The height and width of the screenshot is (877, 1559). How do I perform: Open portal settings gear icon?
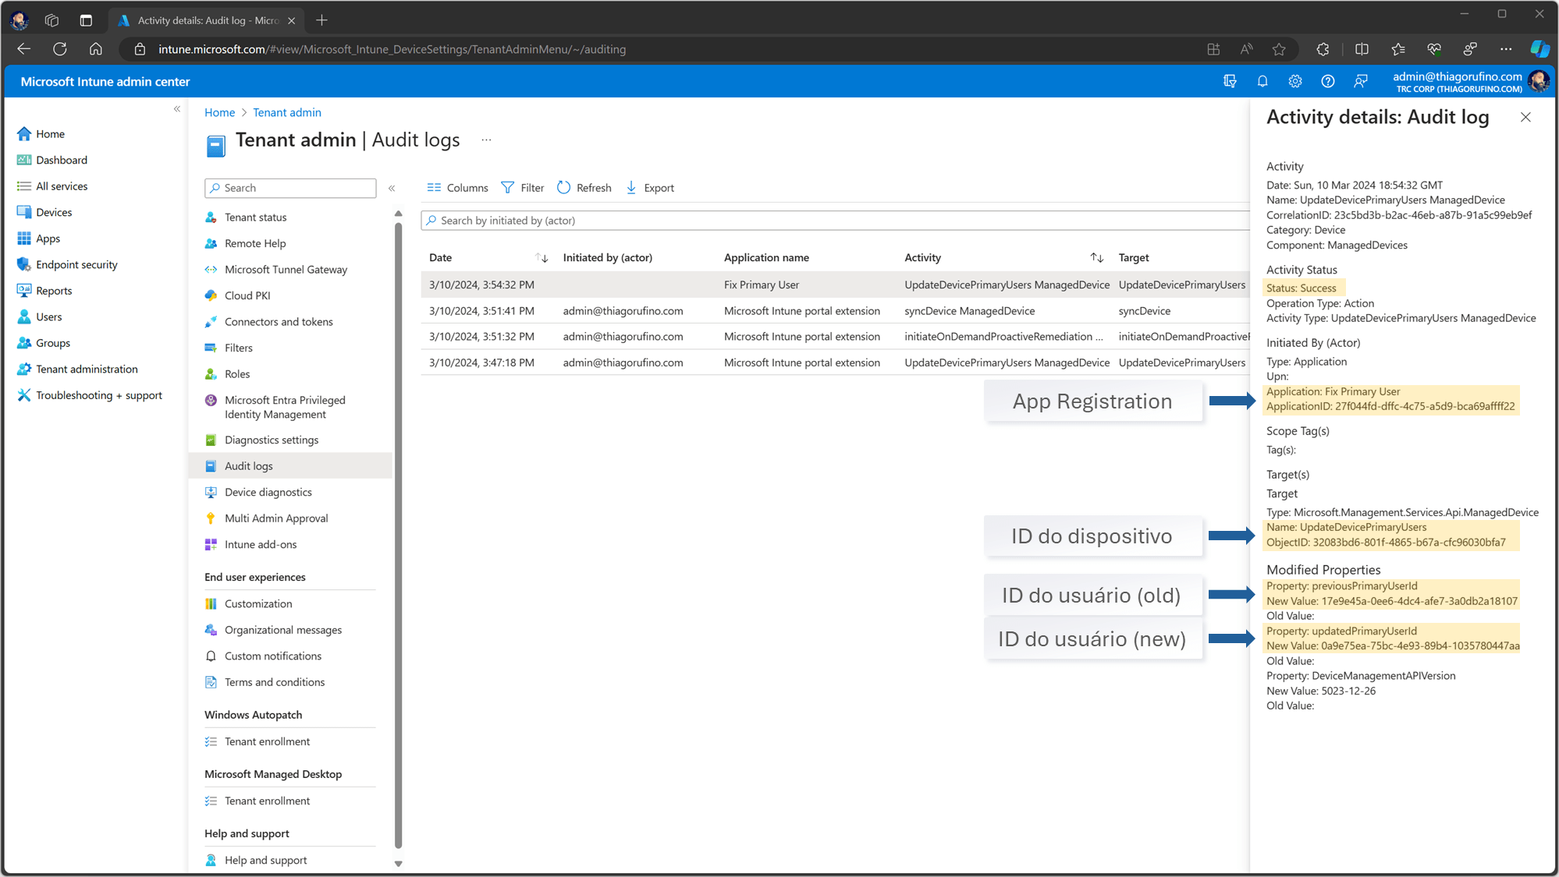[1295, 81]
